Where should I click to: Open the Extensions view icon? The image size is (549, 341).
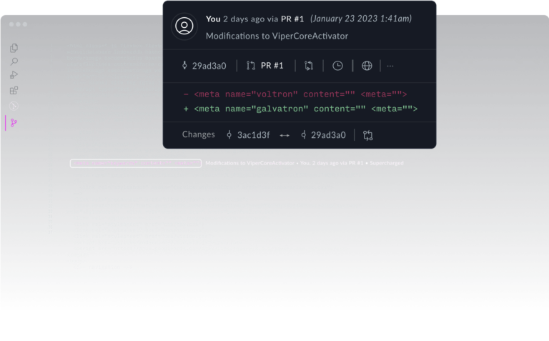14,90
